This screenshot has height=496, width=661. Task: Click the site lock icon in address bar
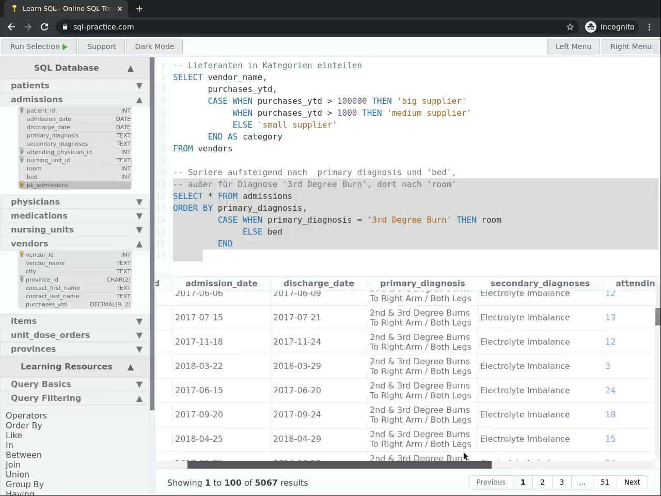tap(65, 27)
